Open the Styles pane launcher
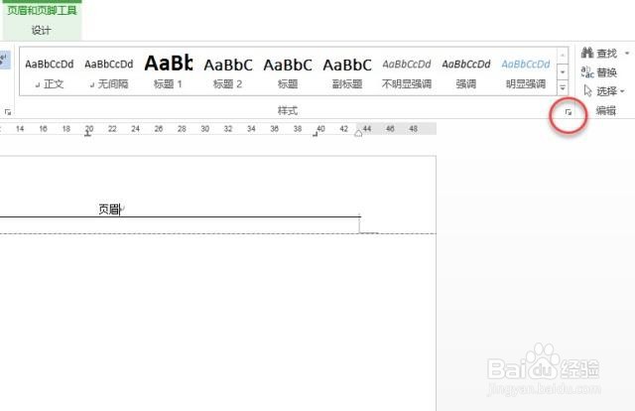The width and height of the screenshot is (635, 411). pyautogui.click(x=569, y=112)
